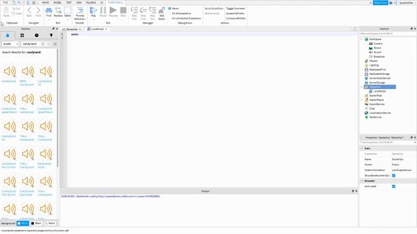Open the Audio category dropdown
Viewport: 417px width, 234px height.
(10, 44)
